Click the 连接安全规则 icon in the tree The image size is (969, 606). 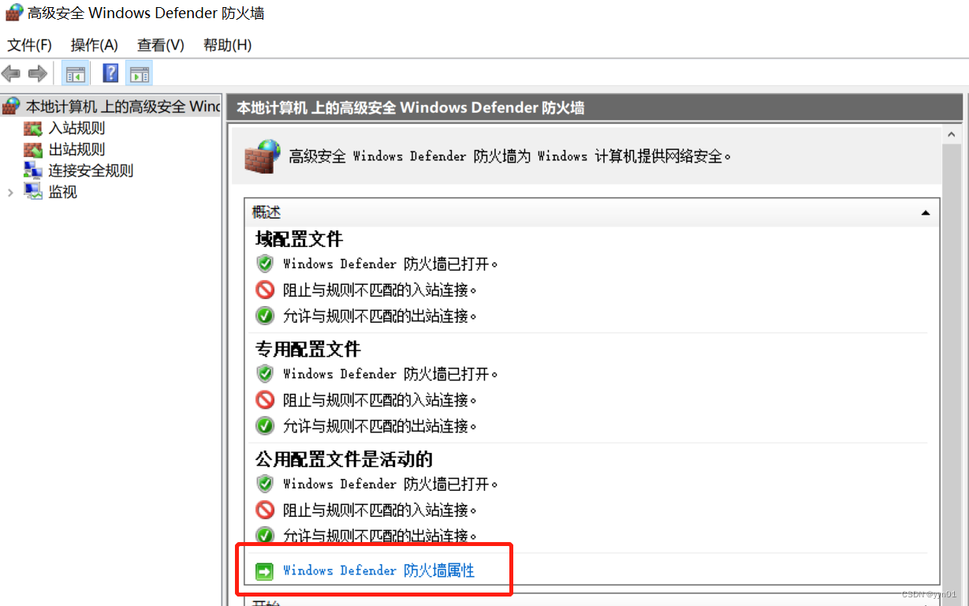point(33,170)
